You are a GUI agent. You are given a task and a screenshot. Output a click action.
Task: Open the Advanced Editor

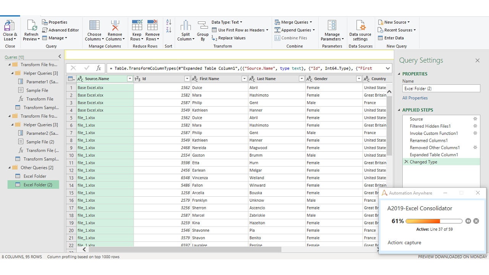(x=60, y=30)
